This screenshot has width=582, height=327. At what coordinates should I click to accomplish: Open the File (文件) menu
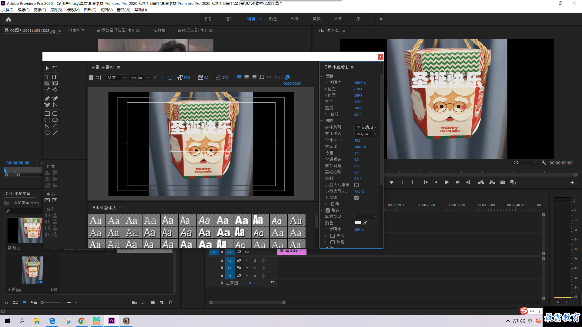(8, 10)
